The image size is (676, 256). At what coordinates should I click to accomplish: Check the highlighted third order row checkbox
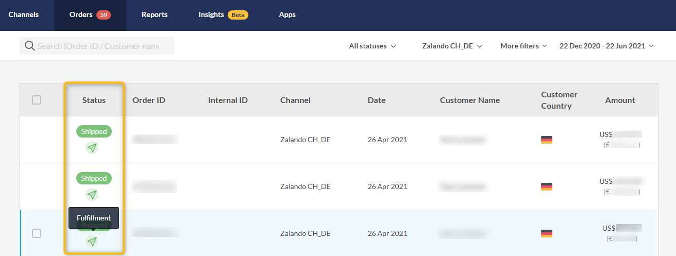tap(37, 233)
